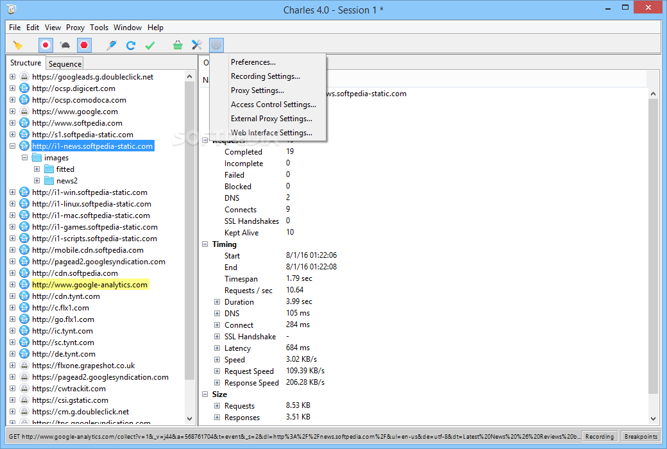Viewport: 667px width, 449px height.
Task: Open the Tools menu
Action: pos(99,27)
